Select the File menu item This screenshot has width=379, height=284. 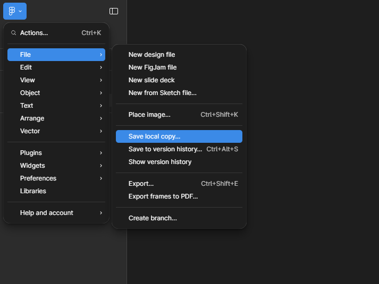pos(56,55)
